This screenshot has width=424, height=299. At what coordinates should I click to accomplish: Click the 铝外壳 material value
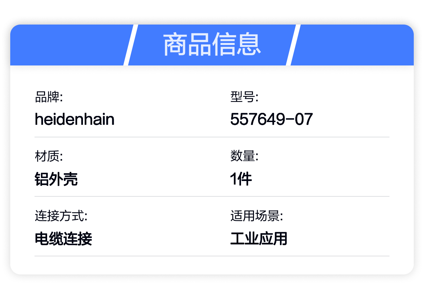(x=56, y=179)
